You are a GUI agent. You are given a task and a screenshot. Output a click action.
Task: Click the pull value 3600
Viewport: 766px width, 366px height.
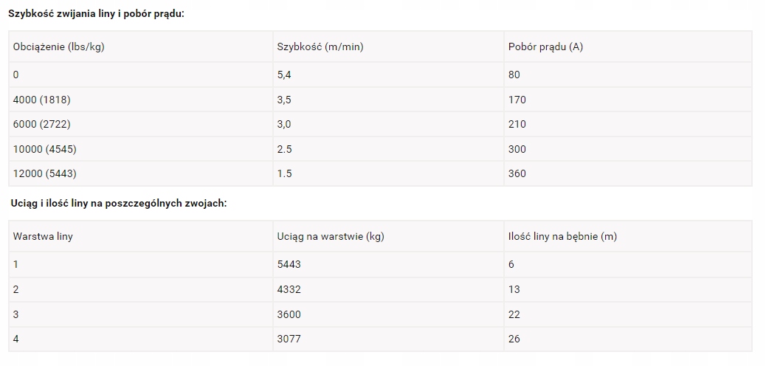click(x=289, y=314)
